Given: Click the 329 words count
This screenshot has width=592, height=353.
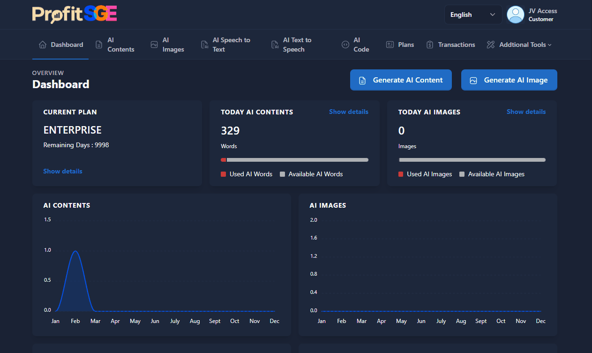Looking at the screenshot, I should click(230, 130).
